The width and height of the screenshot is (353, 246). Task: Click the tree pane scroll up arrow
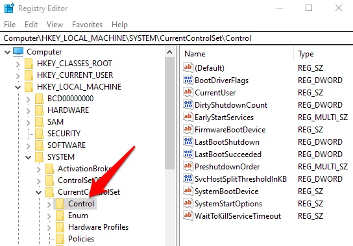(x=170, y=53)
